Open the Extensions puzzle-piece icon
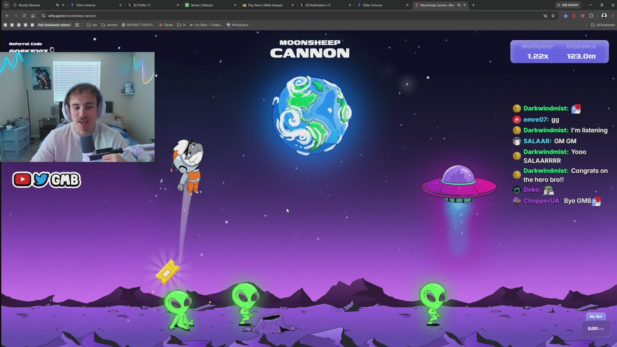 591,16
